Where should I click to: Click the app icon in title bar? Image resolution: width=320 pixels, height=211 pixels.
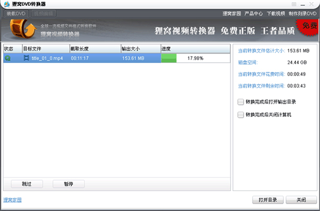point(7,4)
